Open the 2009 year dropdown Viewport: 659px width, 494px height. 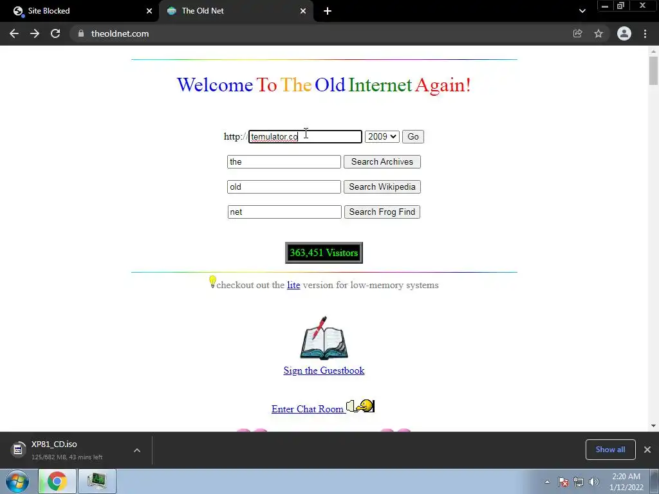382,136
